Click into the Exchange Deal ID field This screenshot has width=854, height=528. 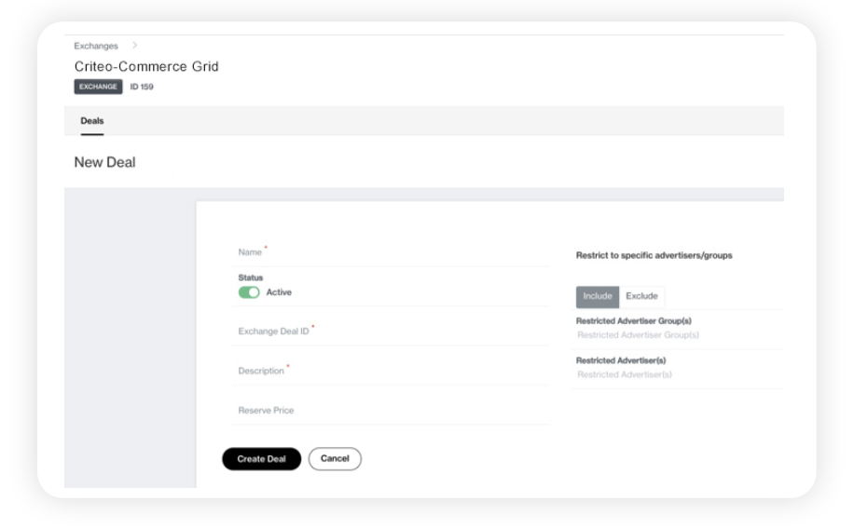tap(392, 331)
